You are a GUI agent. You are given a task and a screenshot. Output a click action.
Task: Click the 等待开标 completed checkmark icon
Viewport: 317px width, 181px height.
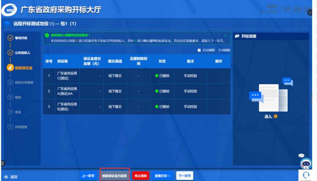[10, 38]
